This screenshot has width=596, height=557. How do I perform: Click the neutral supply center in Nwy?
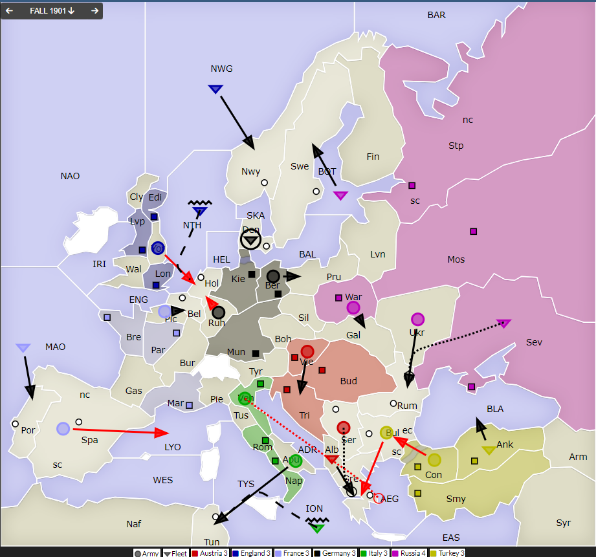click(x=265, y=182)
